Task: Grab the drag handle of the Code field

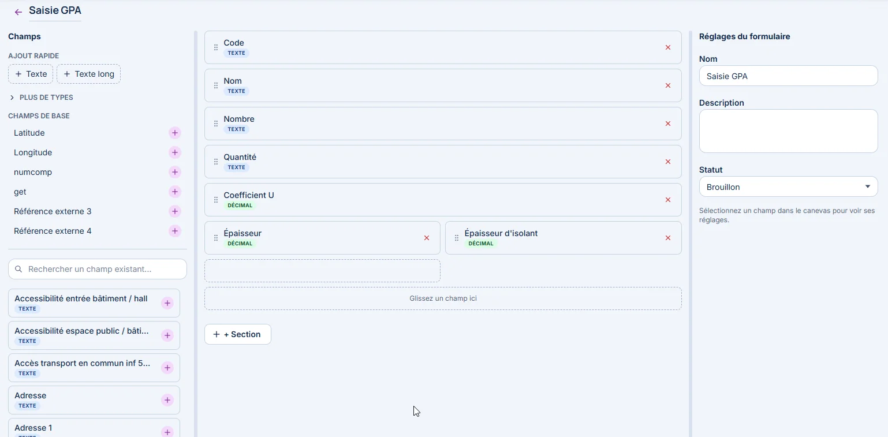Action: coord(216,47)
